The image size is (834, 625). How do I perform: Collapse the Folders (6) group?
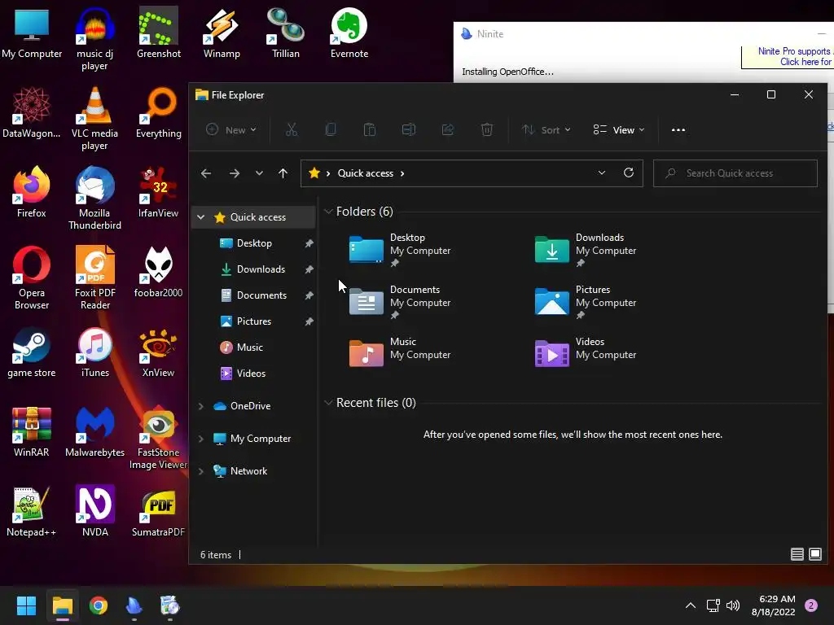(x=328, y=212)
